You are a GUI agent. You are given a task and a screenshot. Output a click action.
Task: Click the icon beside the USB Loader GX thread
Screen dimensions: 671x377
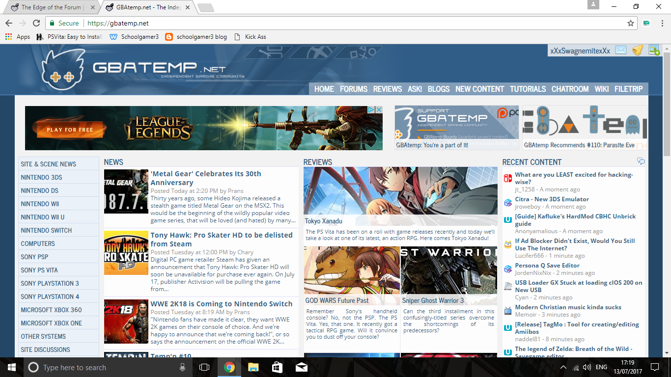tap(508, 286)
